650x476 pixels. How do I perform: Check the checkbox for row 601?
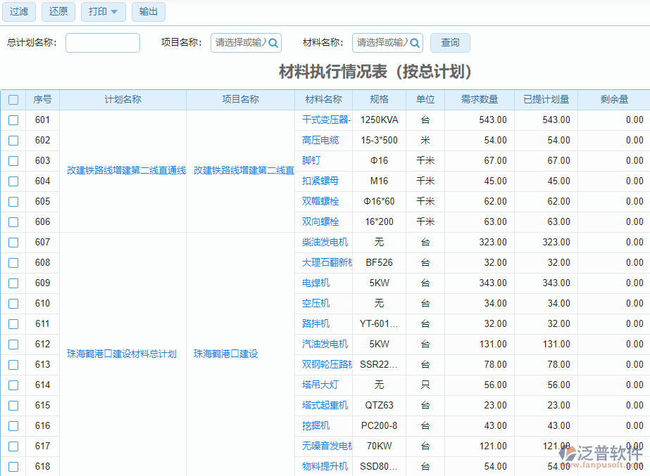[13, 120]
